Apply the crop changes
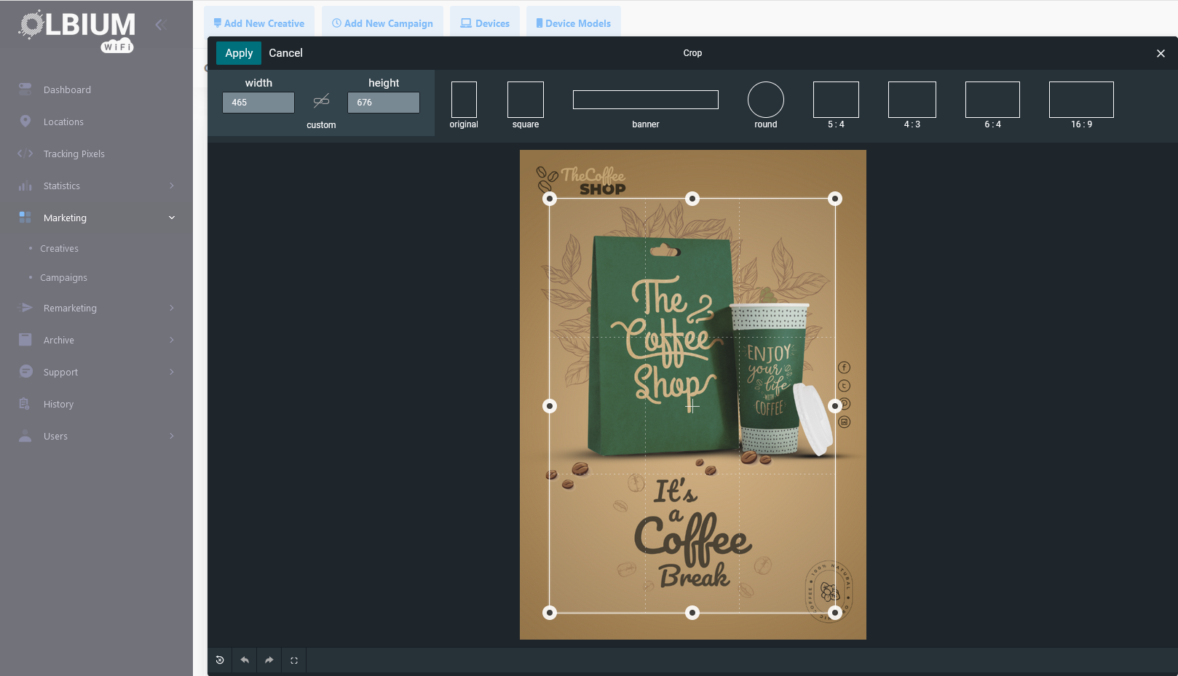This screenshot has width=1178, height=676. [x=239, y=53]
